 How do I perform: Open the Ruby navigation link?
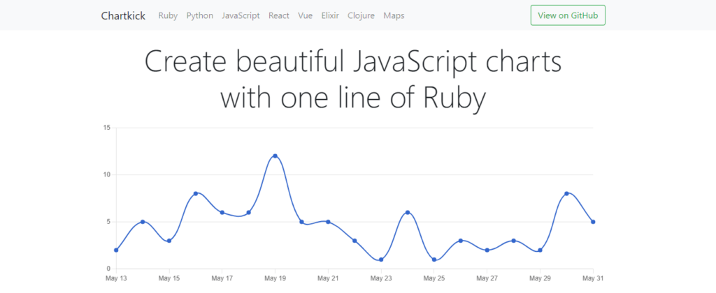click(x=168, y=15)
